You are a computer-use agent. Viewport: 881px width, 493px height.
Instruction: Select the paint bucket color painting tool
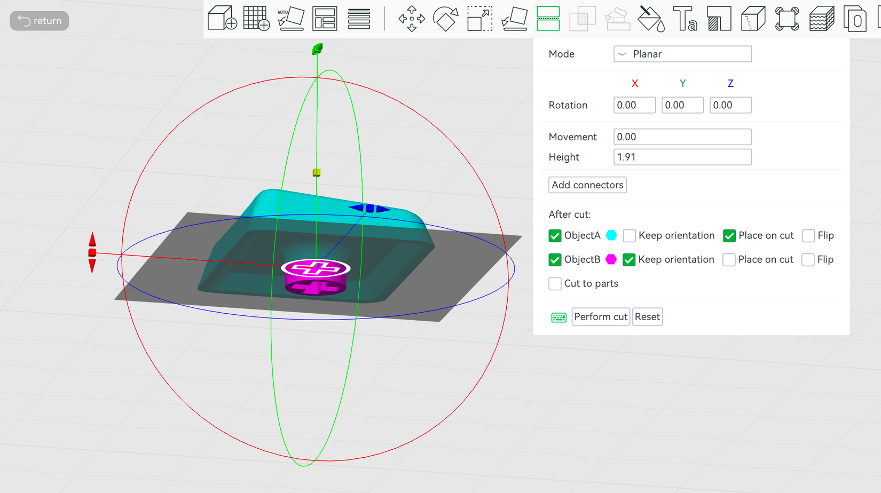[651, 19]
